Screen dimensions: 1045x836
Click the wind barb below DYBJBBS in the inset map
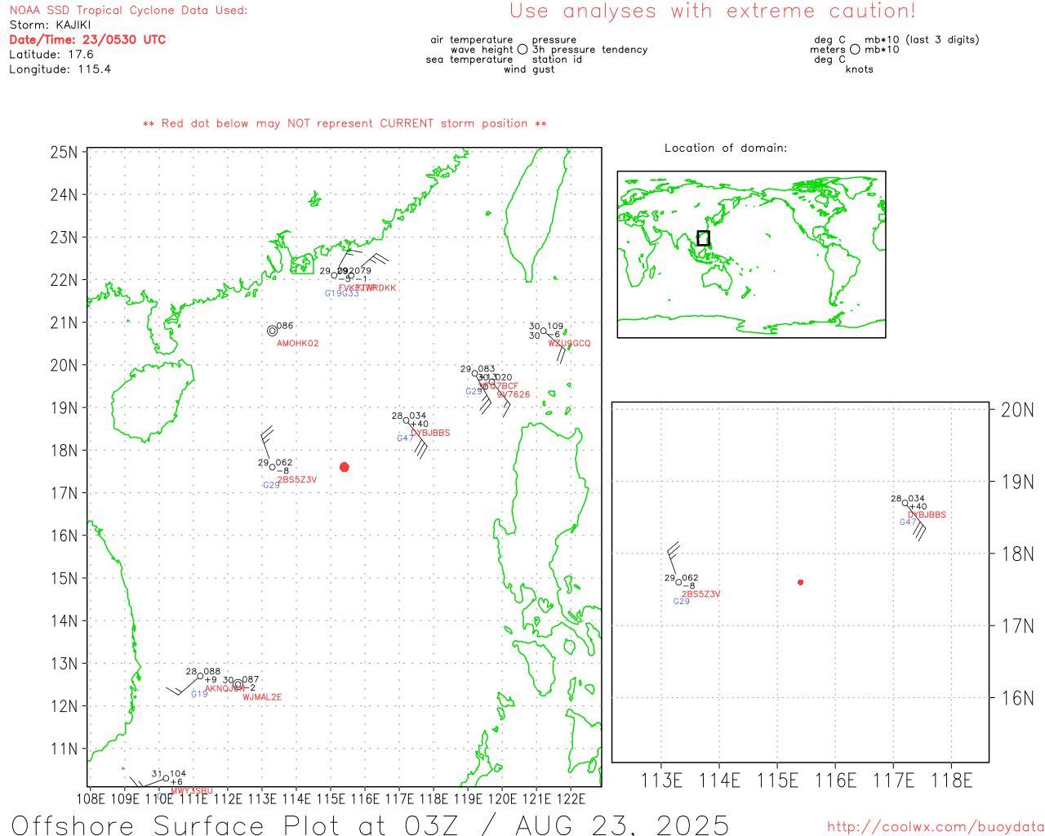pos(916,522)
